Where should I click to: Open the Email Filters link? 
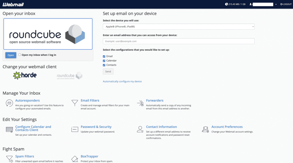[90, 101]
